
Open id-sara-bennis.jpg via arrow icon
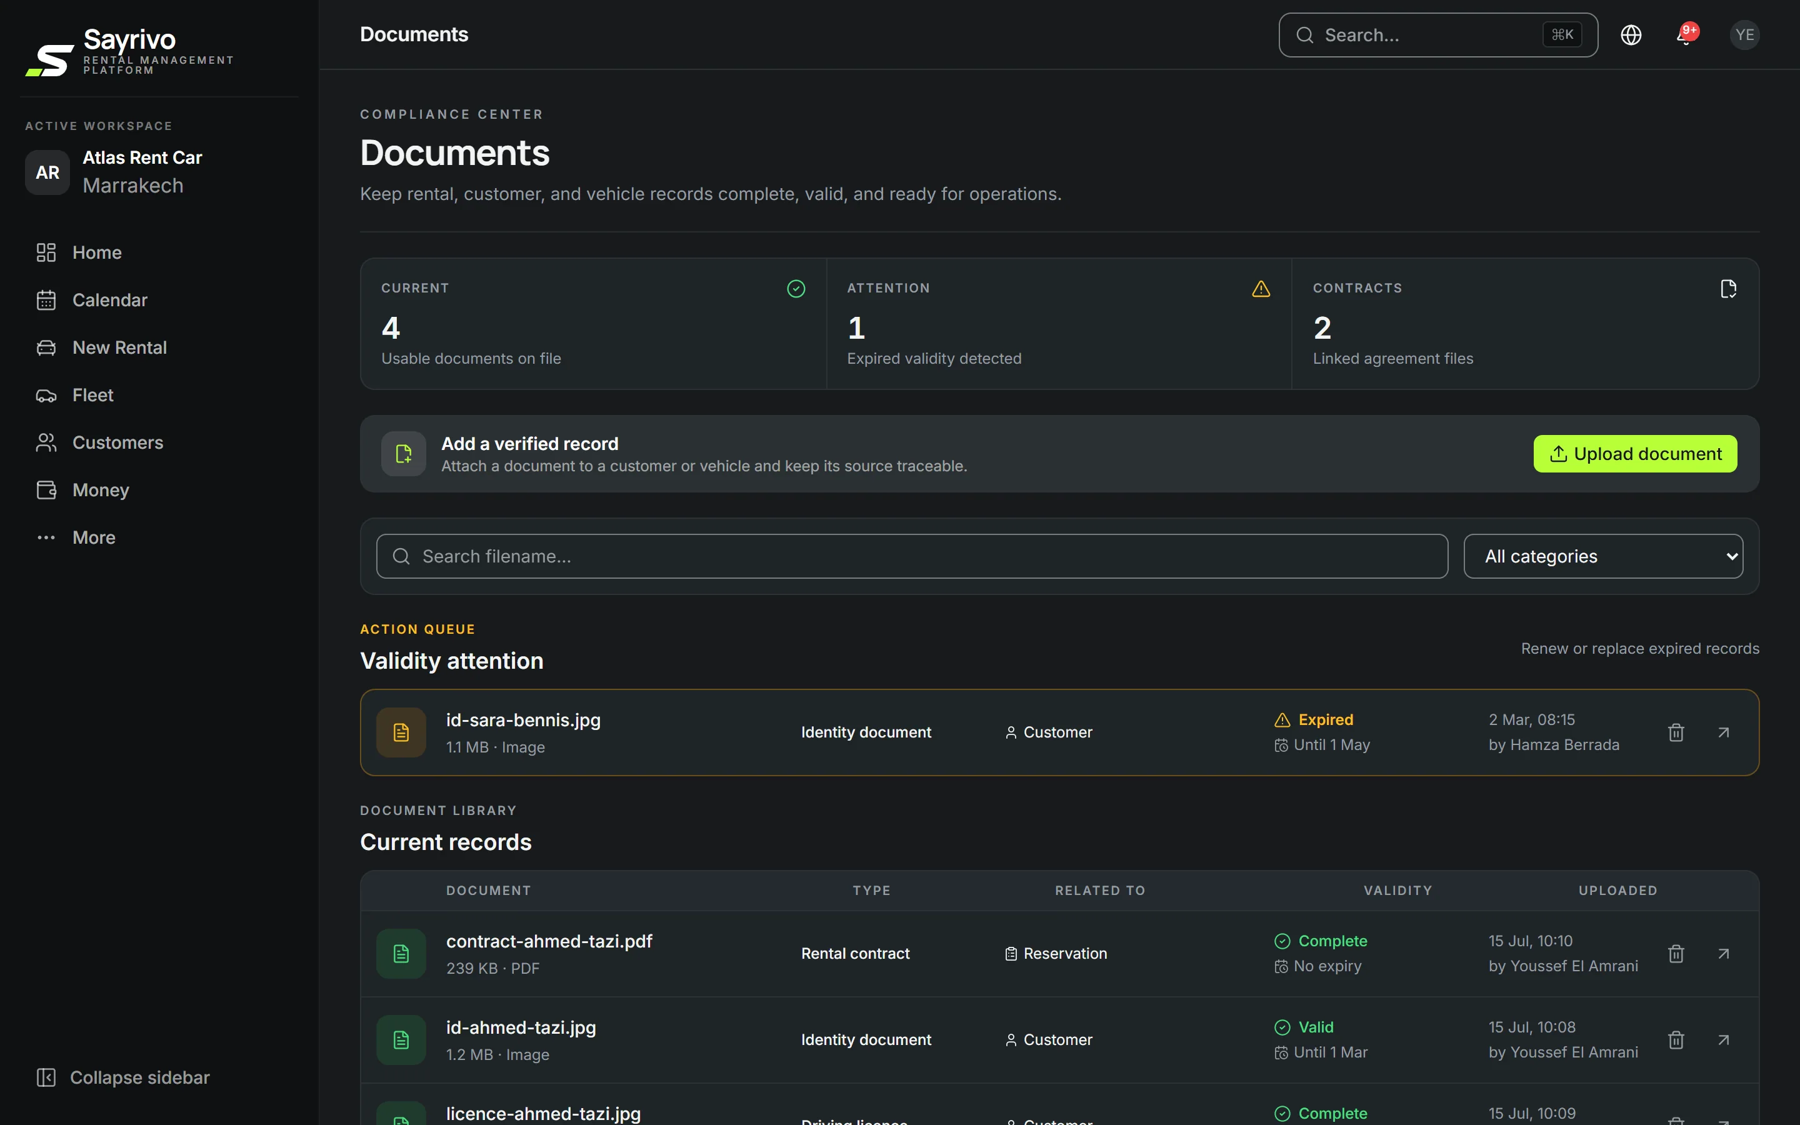tap(1723, 732)
